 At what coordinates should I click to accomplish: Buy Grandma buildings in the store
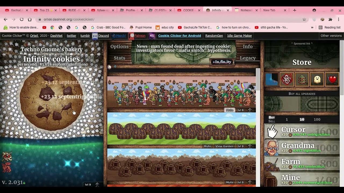pyautogui.click(x=302, y=148)
